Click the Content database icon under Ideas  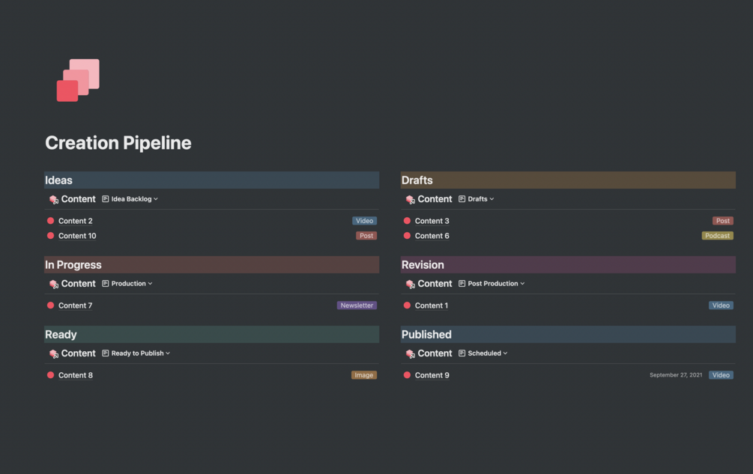click(54, 200)
